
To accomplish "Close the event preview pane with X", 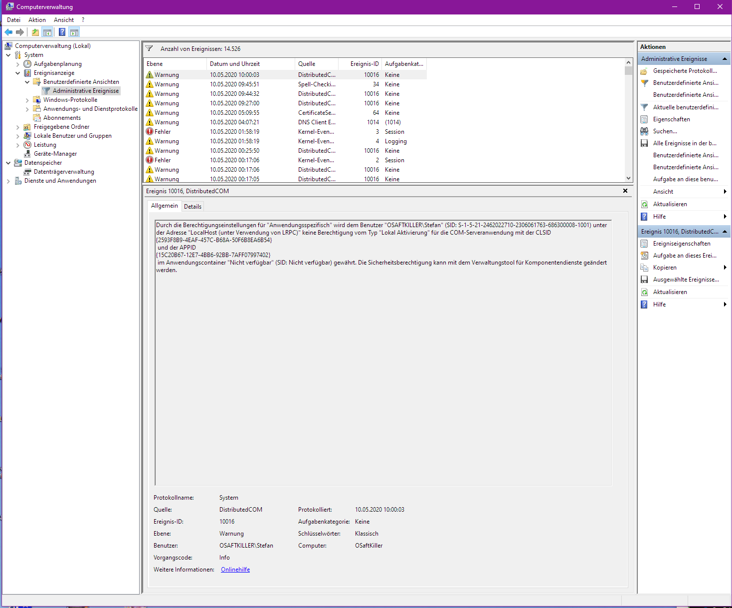I will [x=625, y=191].
